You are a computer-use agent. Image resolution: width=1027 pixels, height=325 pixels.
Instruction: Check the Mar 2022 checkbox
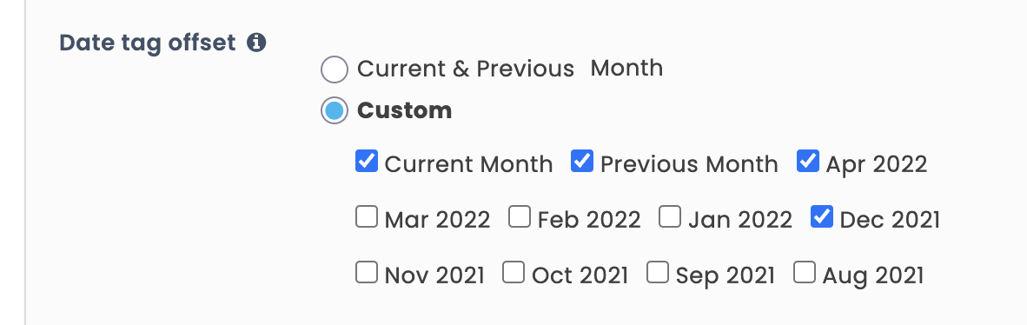click(367, 216)
